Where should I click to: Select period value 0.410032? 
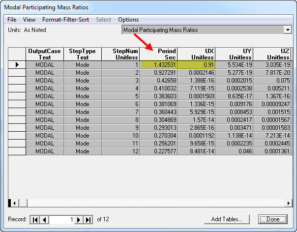coord(158,88)
